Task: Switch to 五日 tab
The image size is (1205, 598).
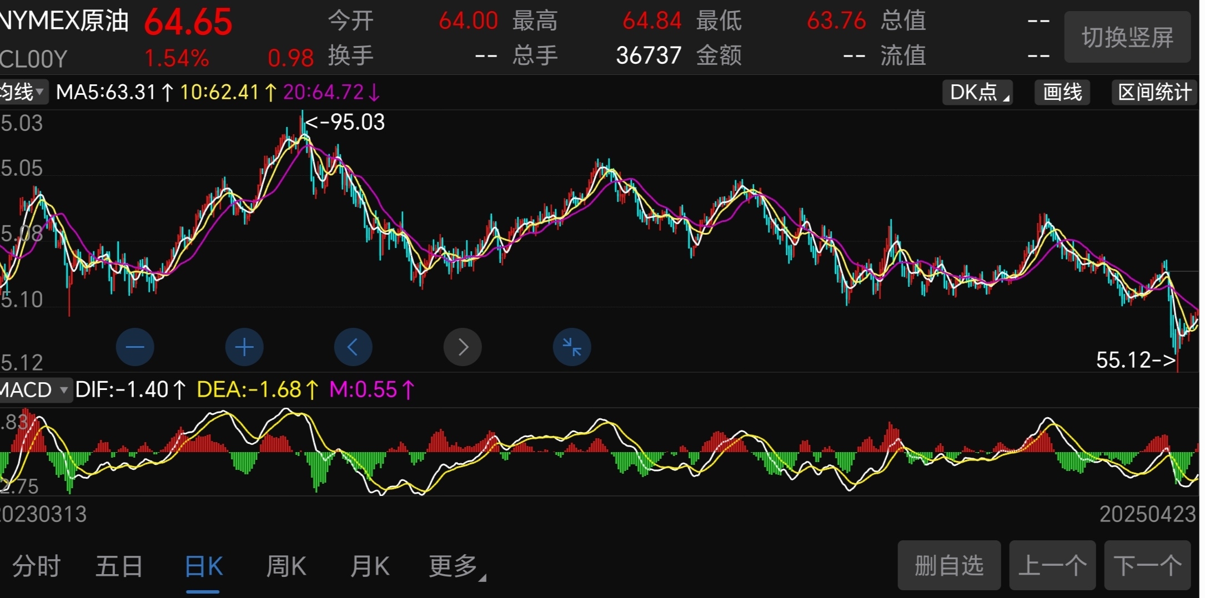Action: 119,566
